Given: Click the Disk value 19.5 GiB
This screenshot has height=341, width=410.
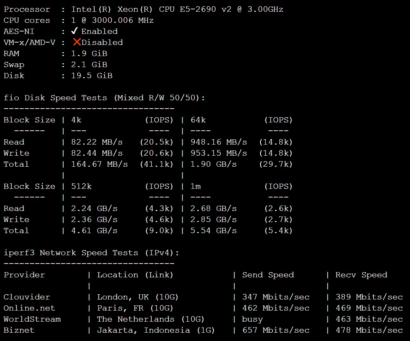Looking at the screenshot, I should tap(92, 76).
